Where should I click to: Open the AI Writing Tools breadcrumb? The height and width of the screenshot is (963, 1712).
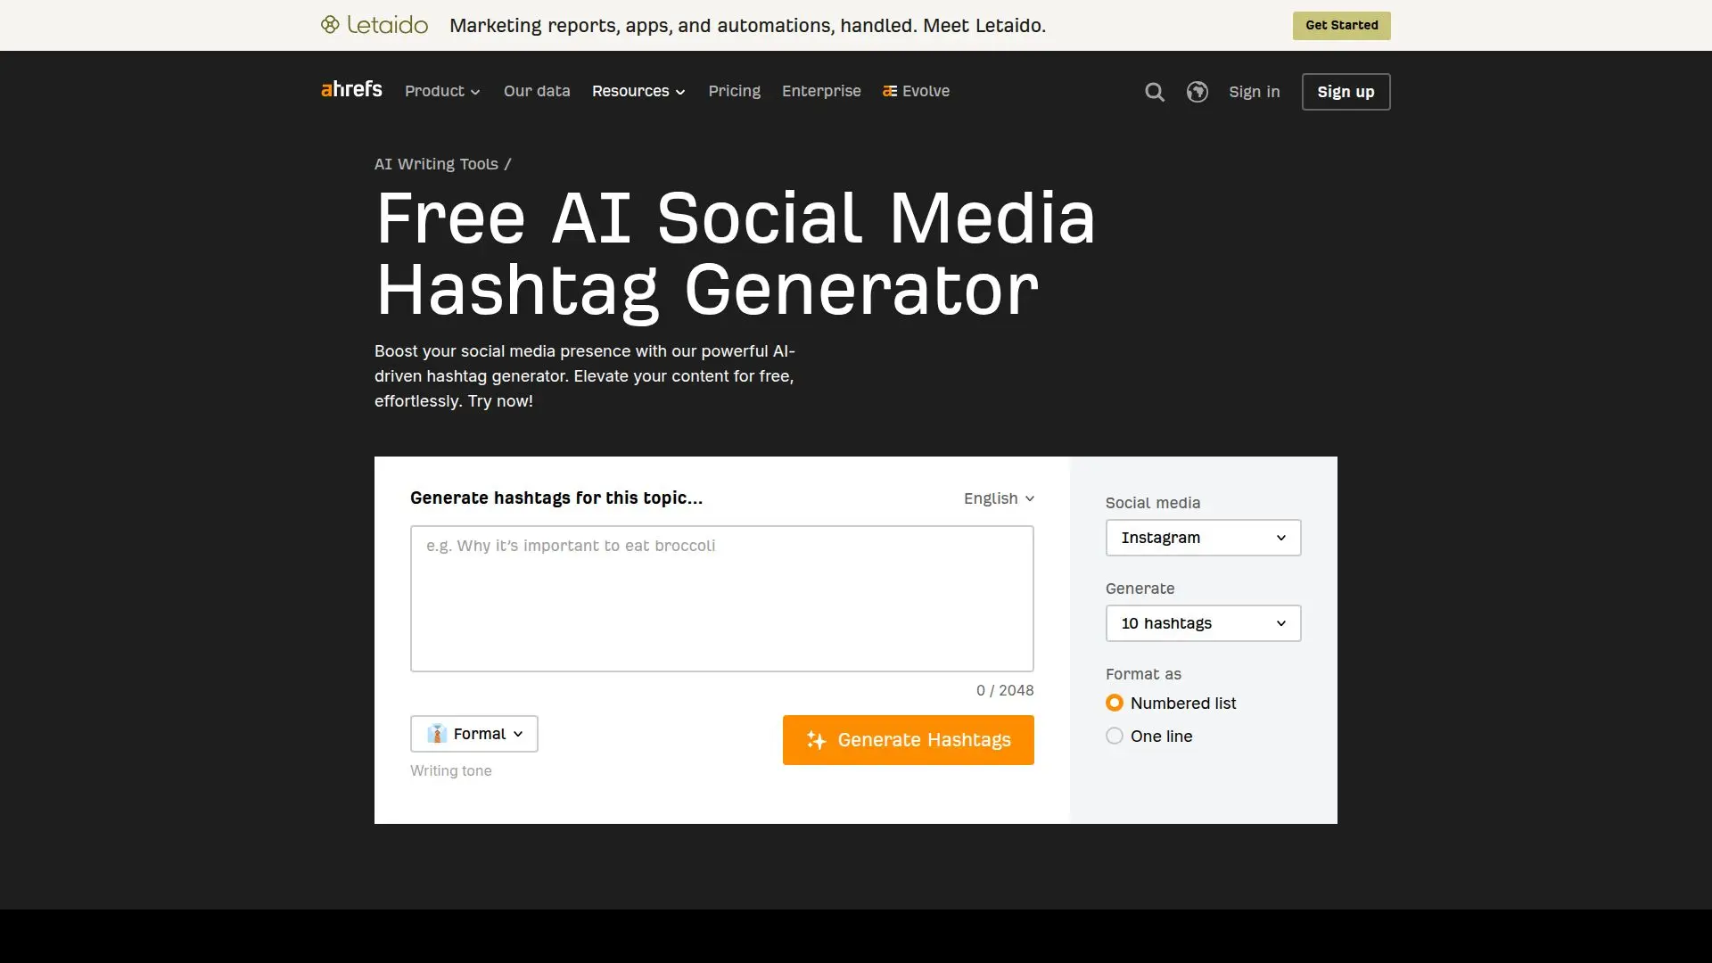(436, 164)
